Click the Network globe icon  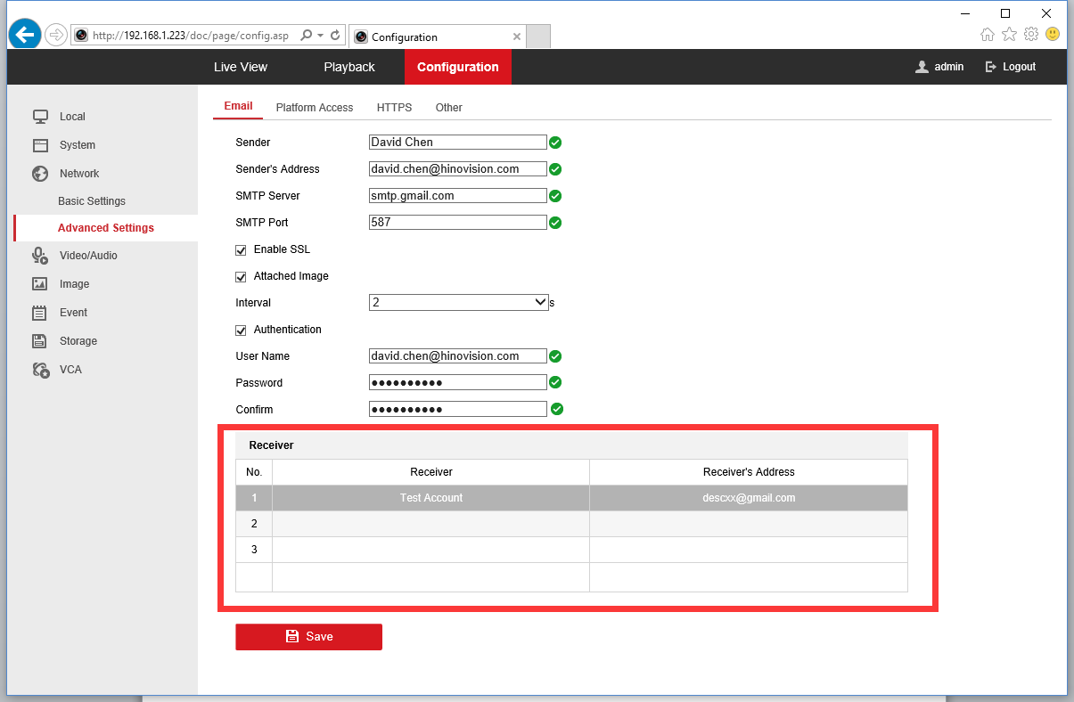point(40,174)
